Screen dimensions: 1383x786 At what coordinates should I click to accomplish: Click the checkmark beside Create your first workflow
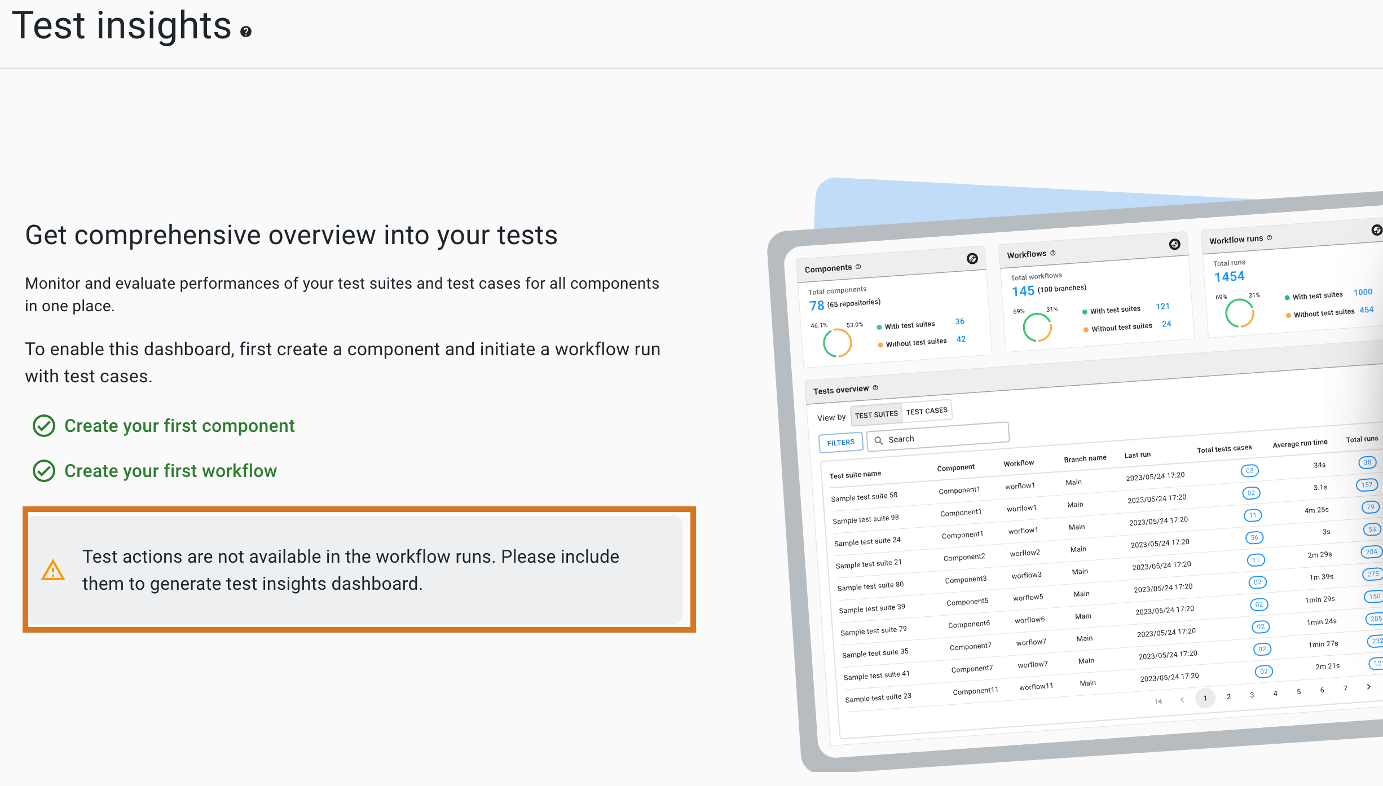pos(45,470)
